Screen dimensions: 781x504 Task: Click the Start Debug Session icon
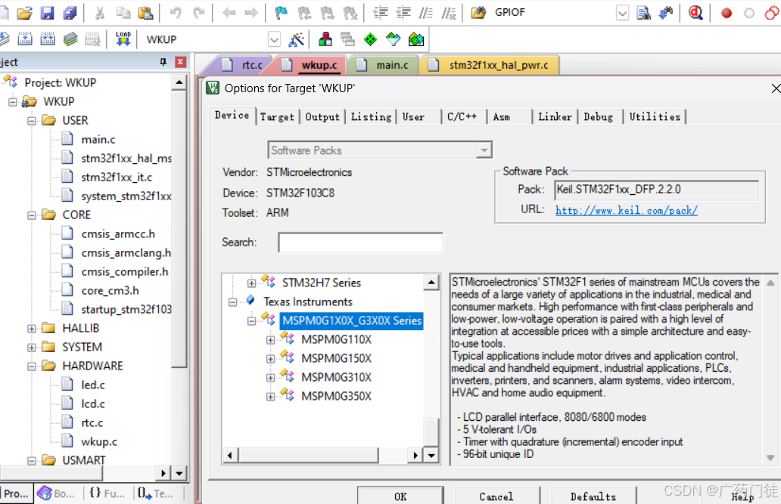pyautogui.click(x=695, y=13)
